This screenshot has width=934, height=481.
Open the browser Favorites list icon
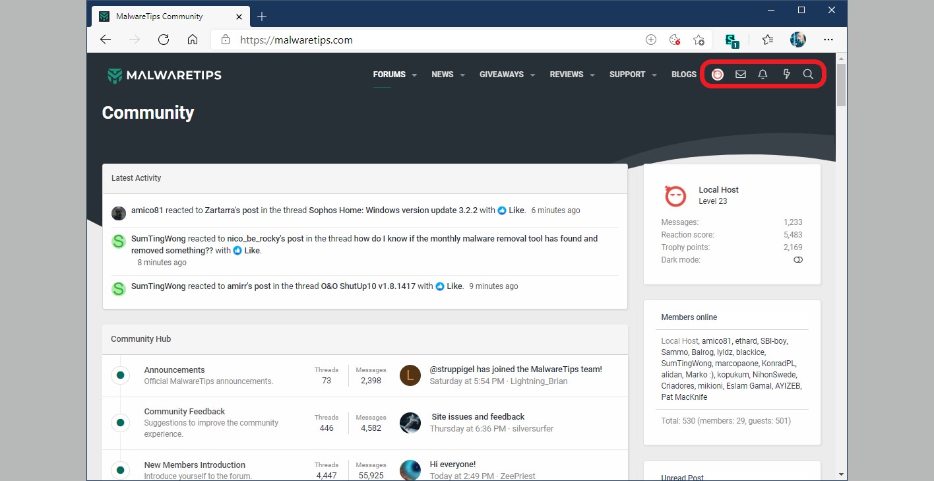point(768,40)
